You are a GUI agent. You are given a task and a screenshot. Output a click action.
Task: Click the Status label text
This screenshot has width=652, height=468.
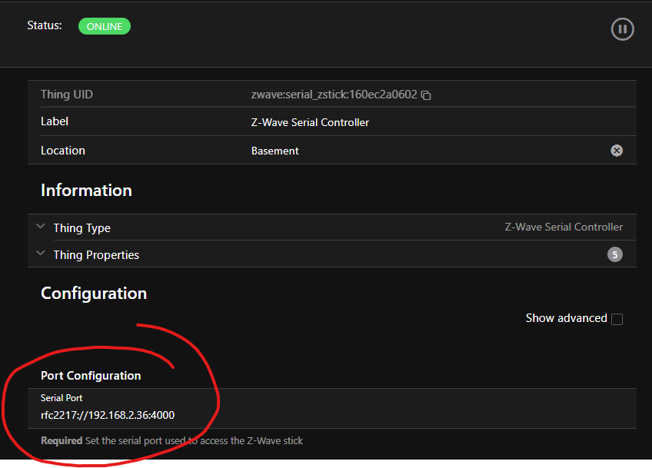pyautogui.click(x=45, y=25)
